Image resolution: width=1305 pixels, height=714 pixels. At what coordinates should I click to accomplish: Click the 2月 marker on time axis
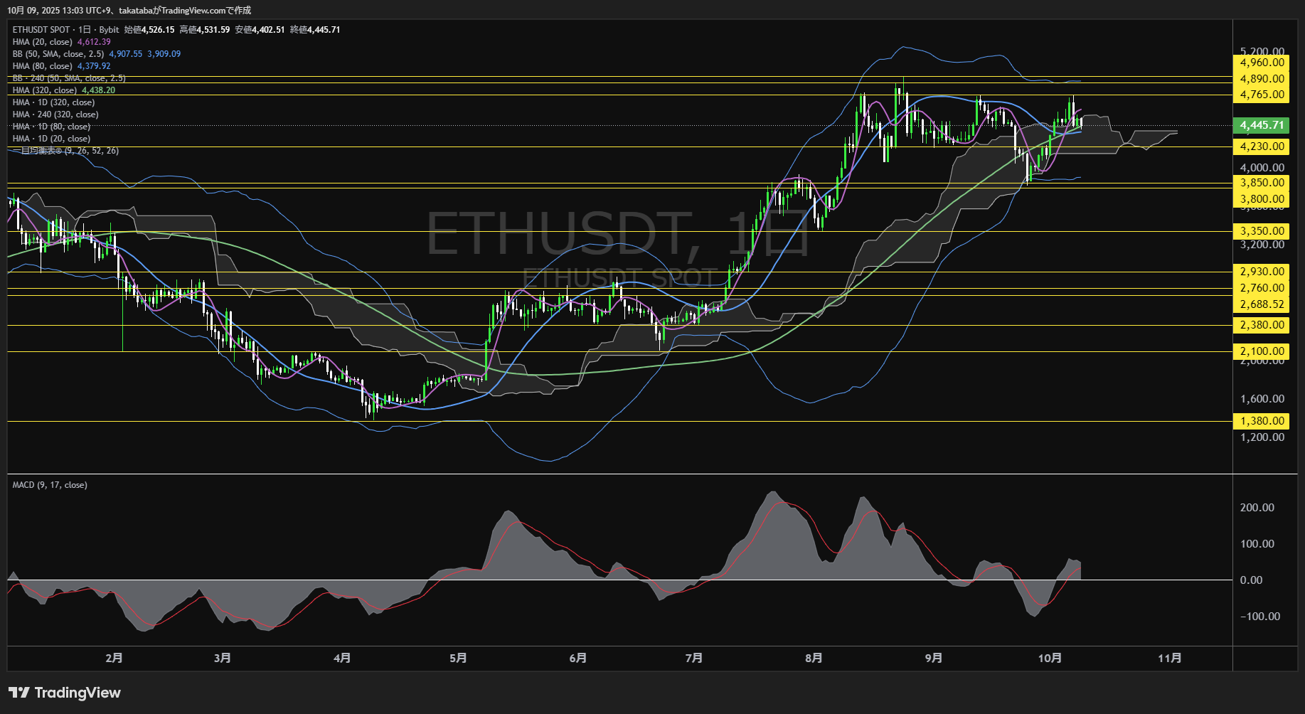click(x=114, y=658)
